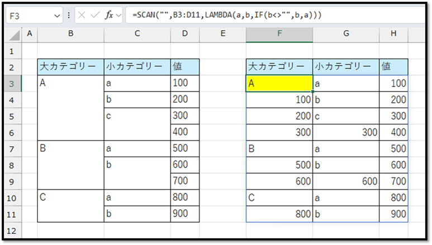
Task: Select cell G6 showing 300
Action: pos(345,132)
